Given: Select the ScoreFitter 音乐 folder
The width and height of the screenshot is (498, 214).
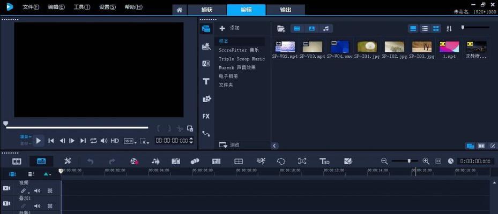Looking at the screenshot, I should click(239, 50).
